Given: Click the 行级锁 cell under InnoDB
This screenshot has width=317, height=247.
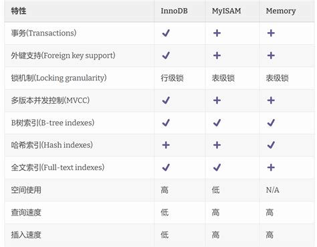Looking at the screenshot, I should [172, 78].
